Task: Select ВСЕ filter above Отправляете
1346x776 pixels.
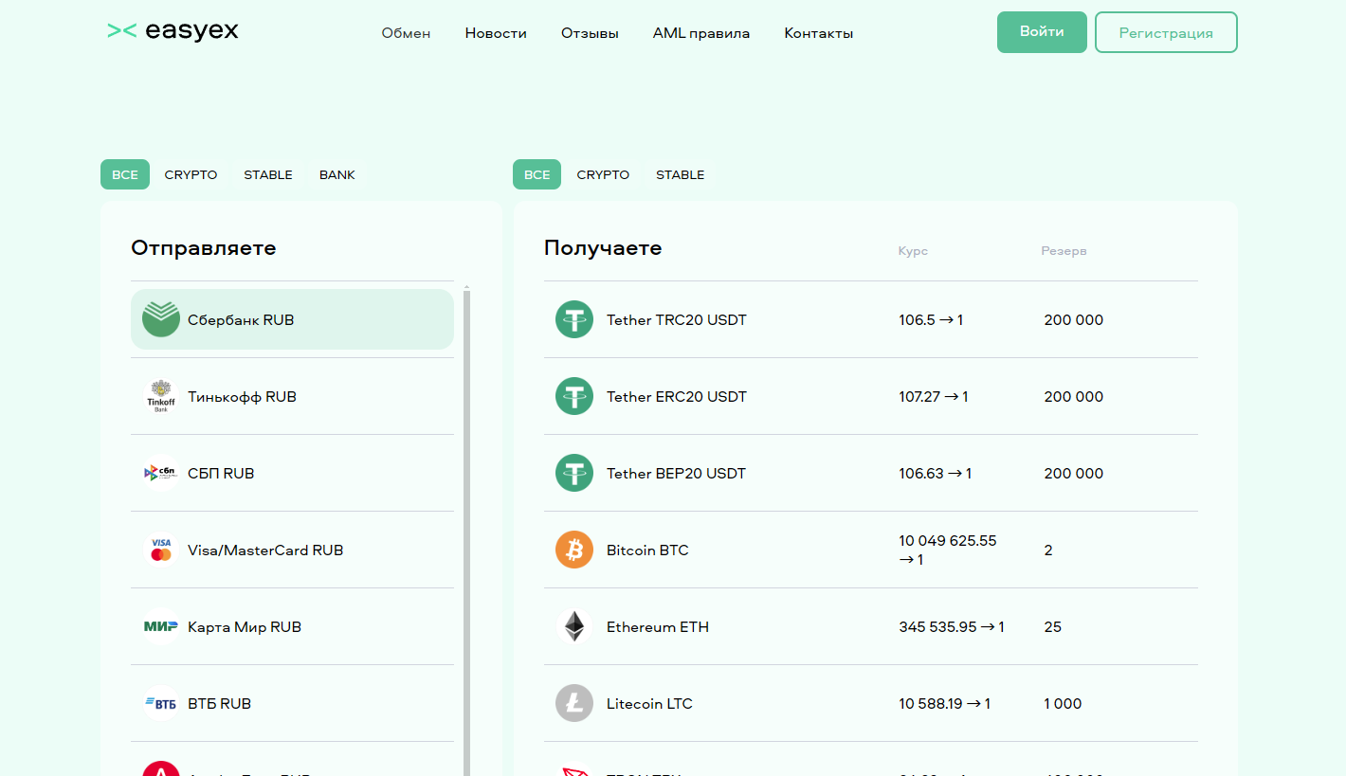Action: click(x=125, y=174)
